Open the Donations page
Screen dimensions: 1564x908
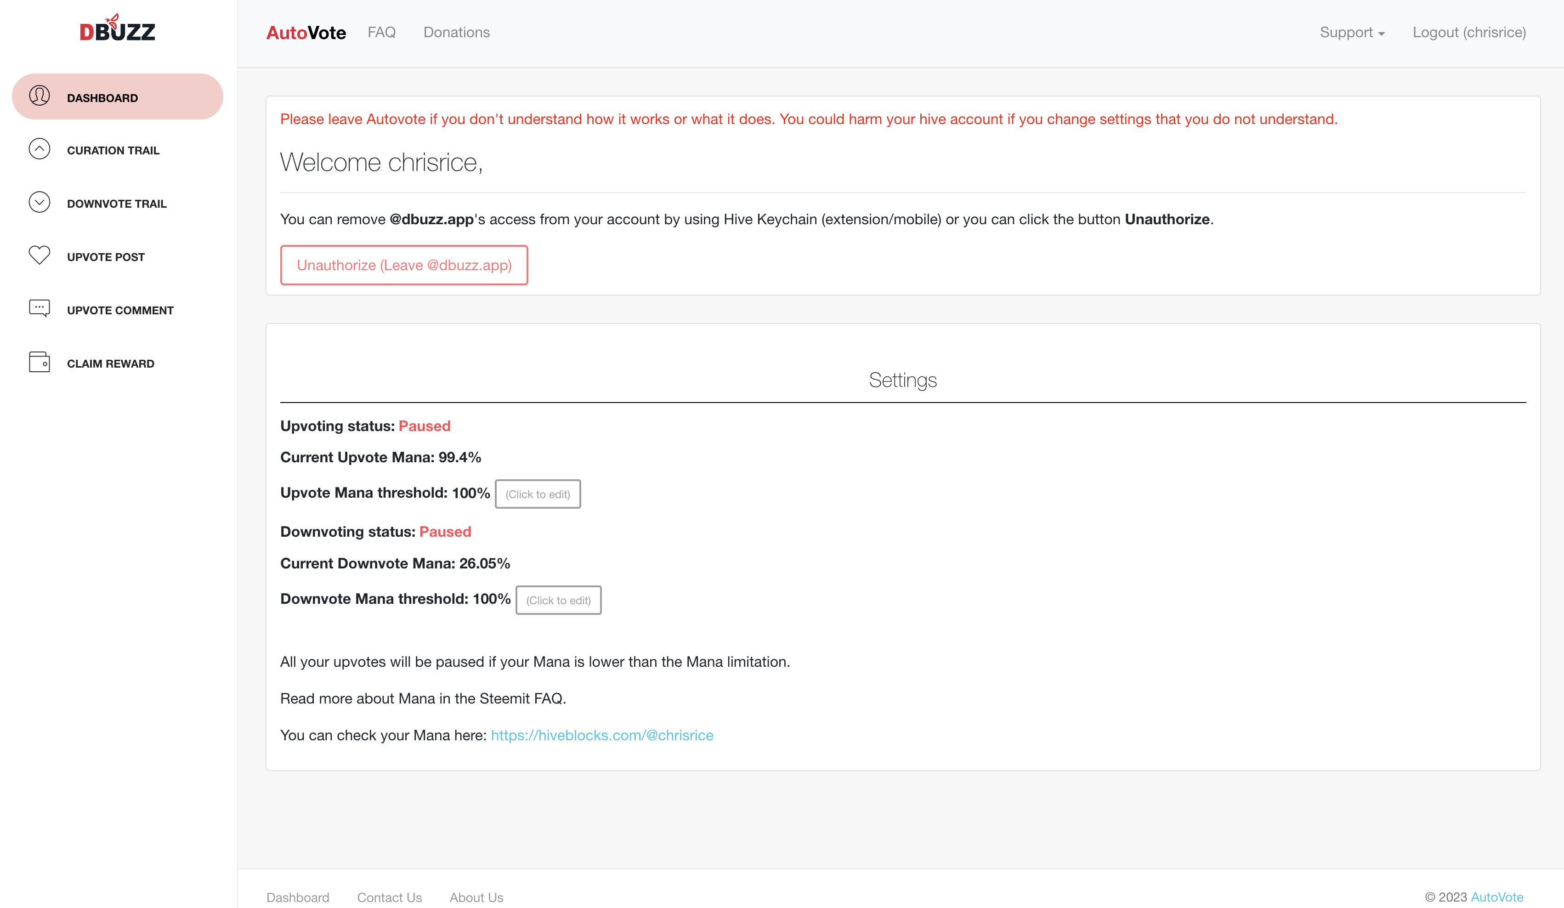point(456,32)
